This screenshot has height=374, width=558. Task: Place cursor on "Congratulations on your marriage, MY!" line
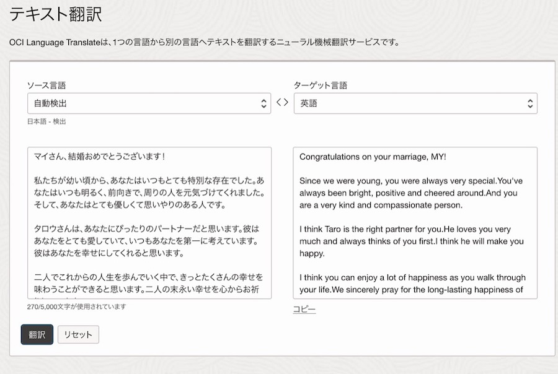coord(373,157)
